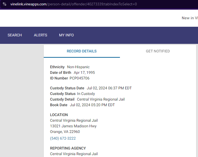This screenshot has height=157, width=198.
Task: Click the REPORTING AGENCY heading
Action: (68, 148)
